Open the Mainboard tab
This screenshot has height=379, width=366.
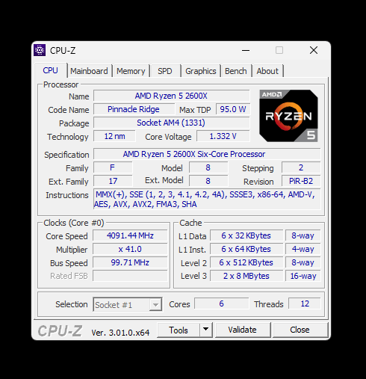tap(89, 71)
